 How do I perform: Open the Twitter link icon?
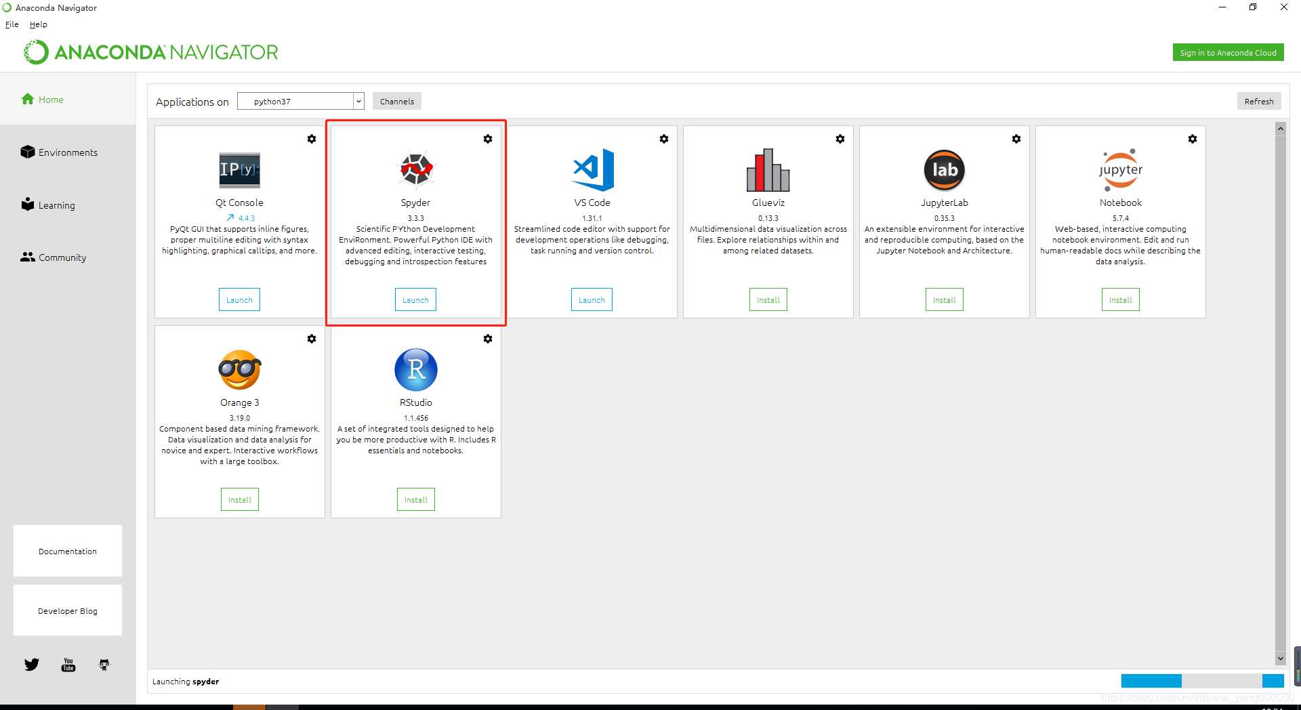pos(32,665)
